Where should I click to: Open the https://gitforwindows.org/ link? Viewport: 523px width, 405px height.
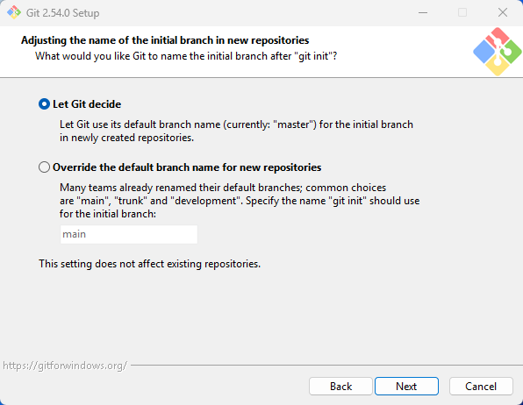(x=65, y=366)
